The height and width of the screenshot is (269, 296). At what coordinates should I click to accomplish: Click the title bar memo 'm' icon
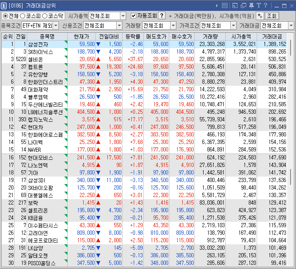pos(225,6)
